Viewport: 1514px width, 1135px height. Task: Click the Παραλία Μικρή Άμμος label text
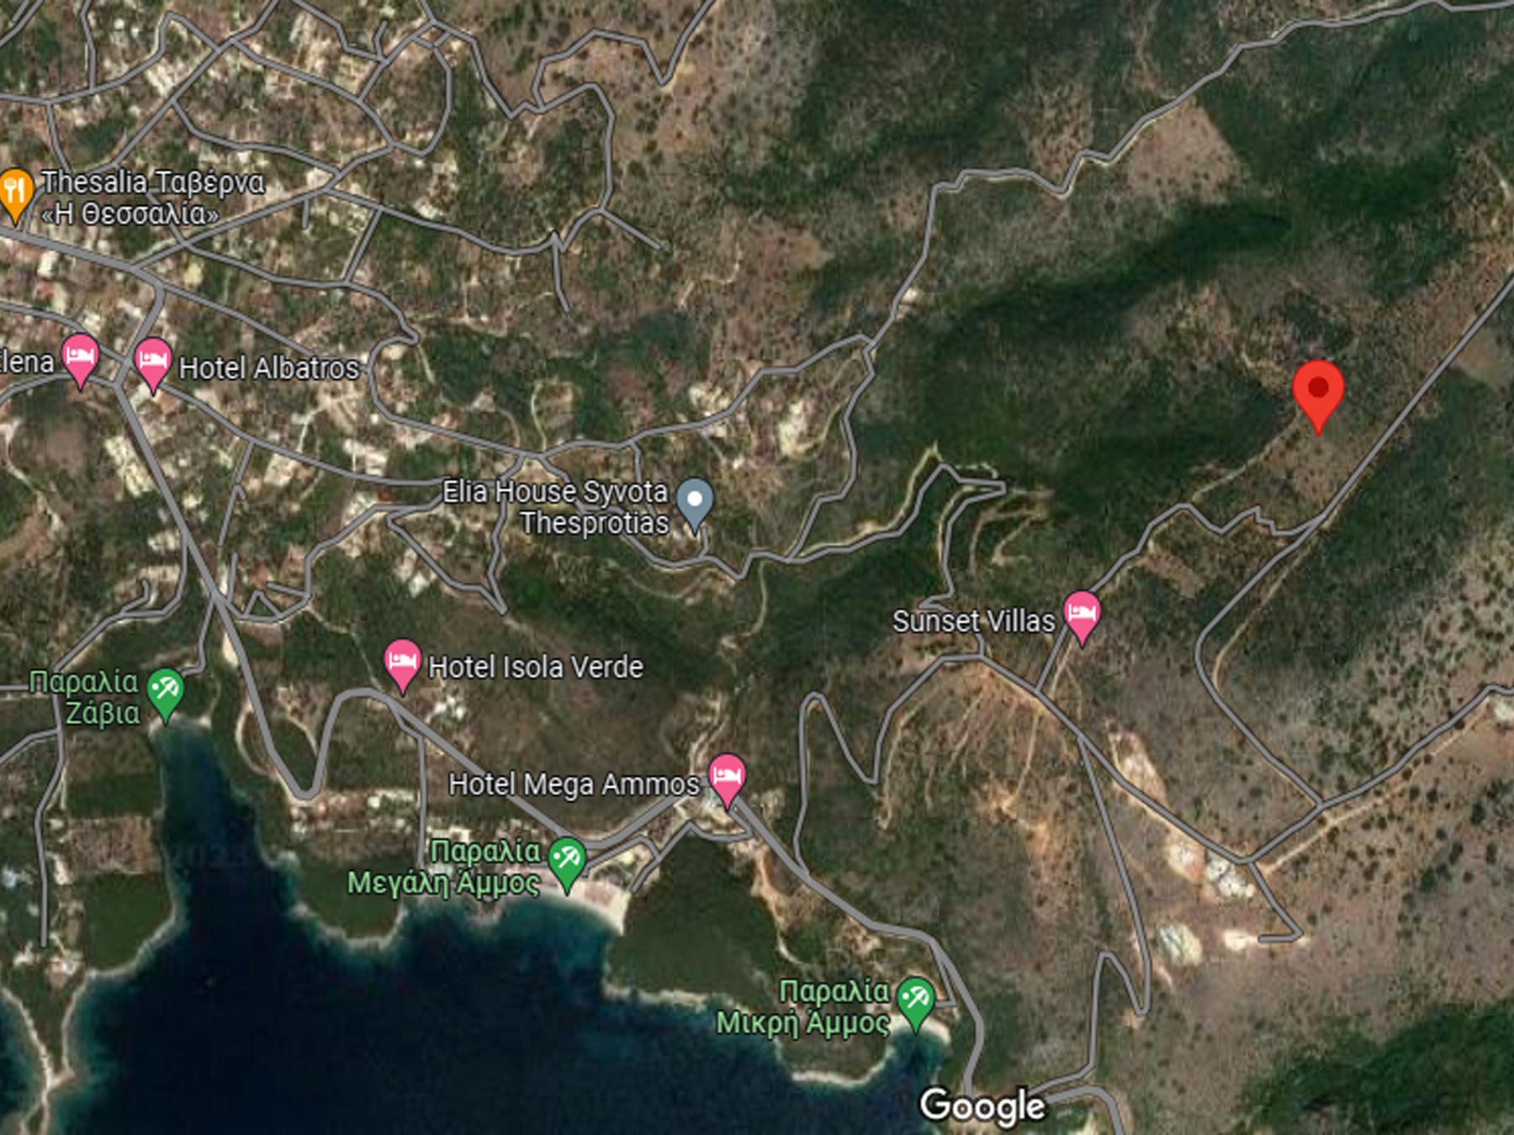click(803, 1006)
